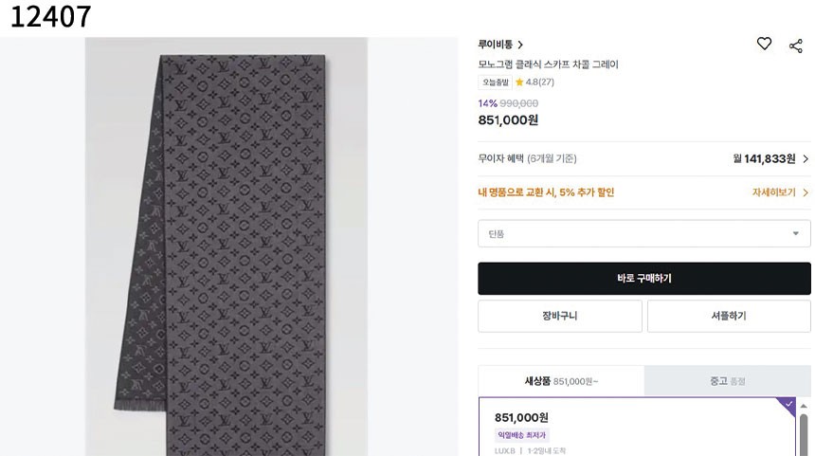Click the 셔플하기 button
Screen dimensions: 815x456
coord(728,317)
